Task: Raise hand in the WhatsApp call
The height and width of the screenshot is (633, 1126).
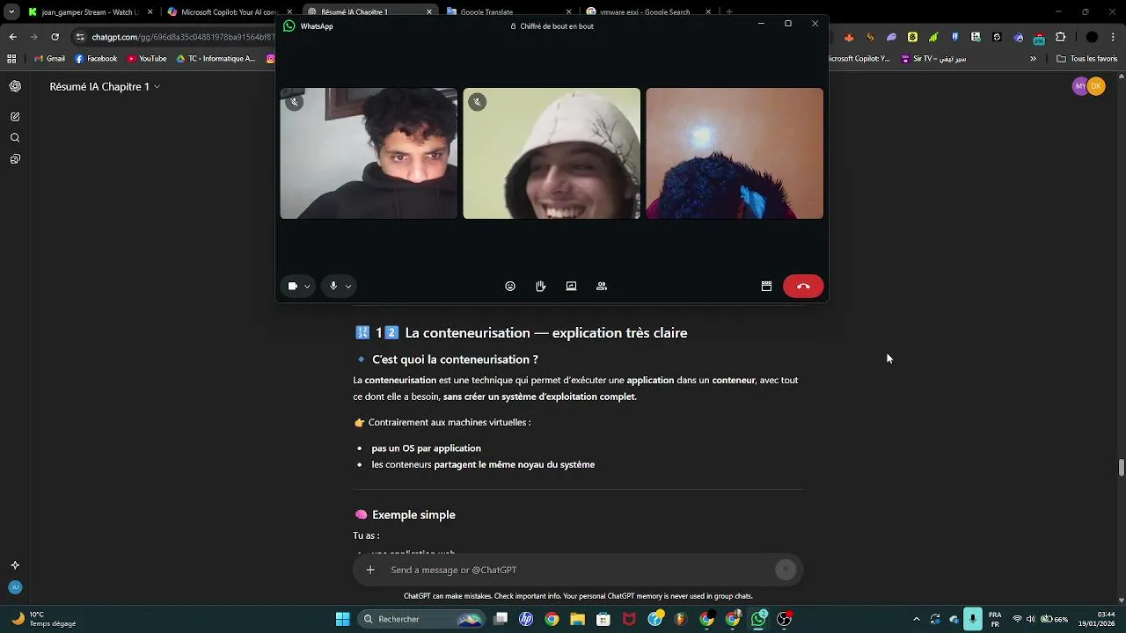Action: (540, 286)
